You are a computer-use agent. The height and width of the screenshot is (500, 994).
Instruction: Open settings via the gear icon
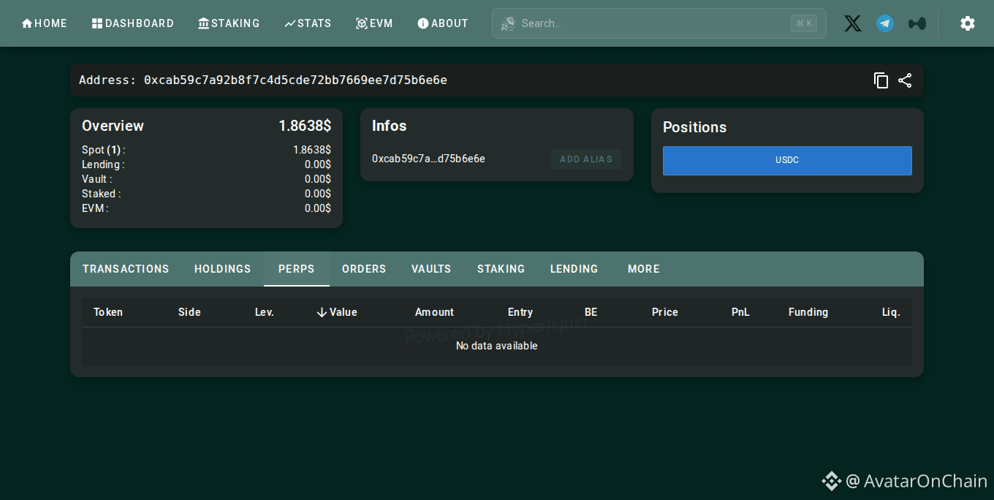[x=968, y=23]
